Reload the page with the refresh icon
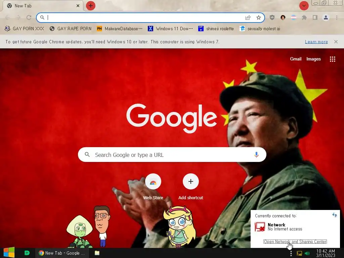This screenshot has width=344, height=258. (x=29, y=17)
